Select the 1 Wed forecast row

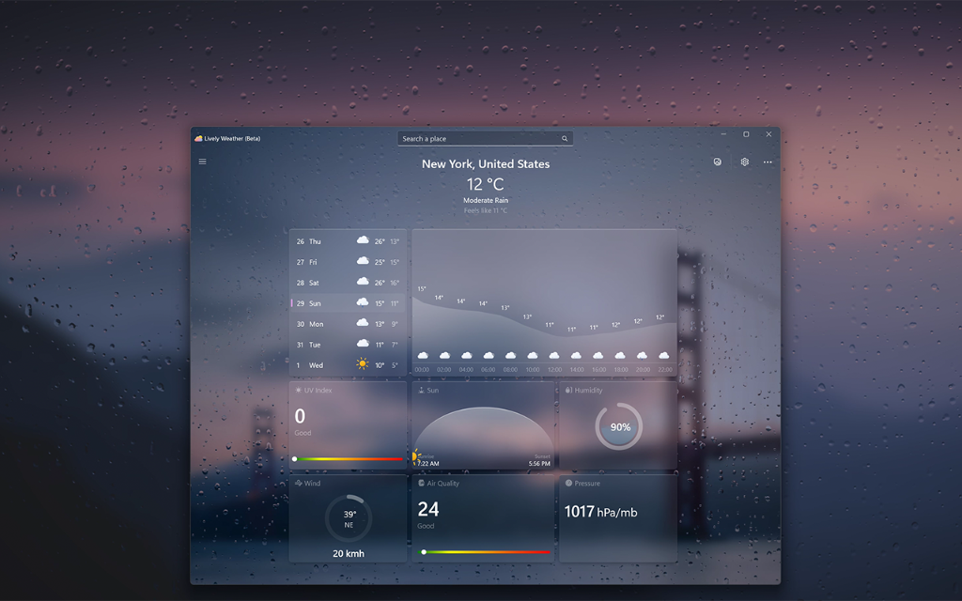click(348, 365)
